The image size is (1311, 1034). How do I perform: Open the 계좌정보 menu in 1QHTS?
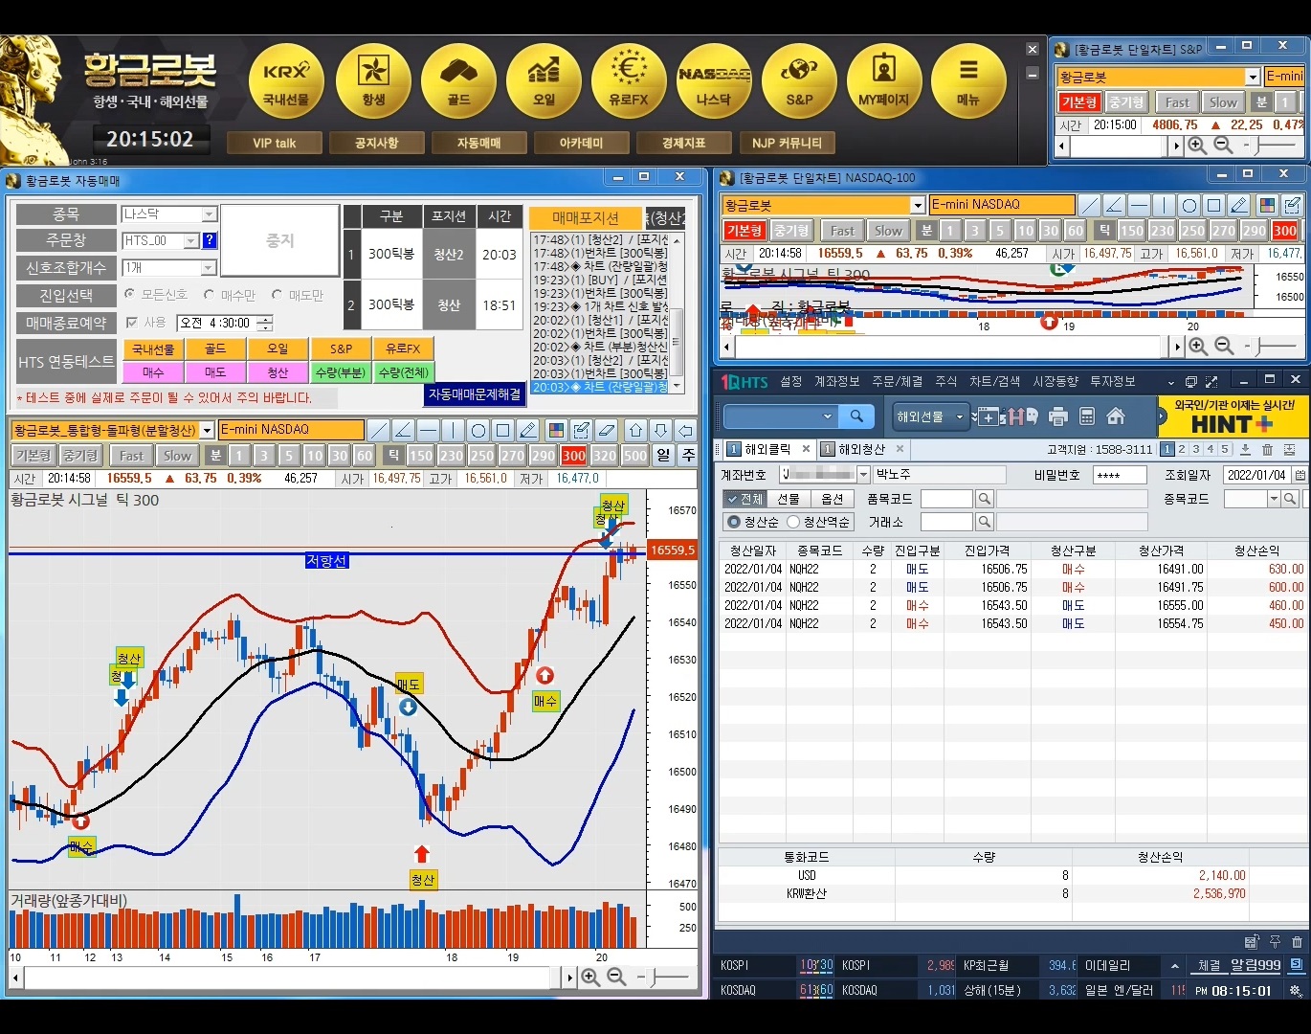837,381
